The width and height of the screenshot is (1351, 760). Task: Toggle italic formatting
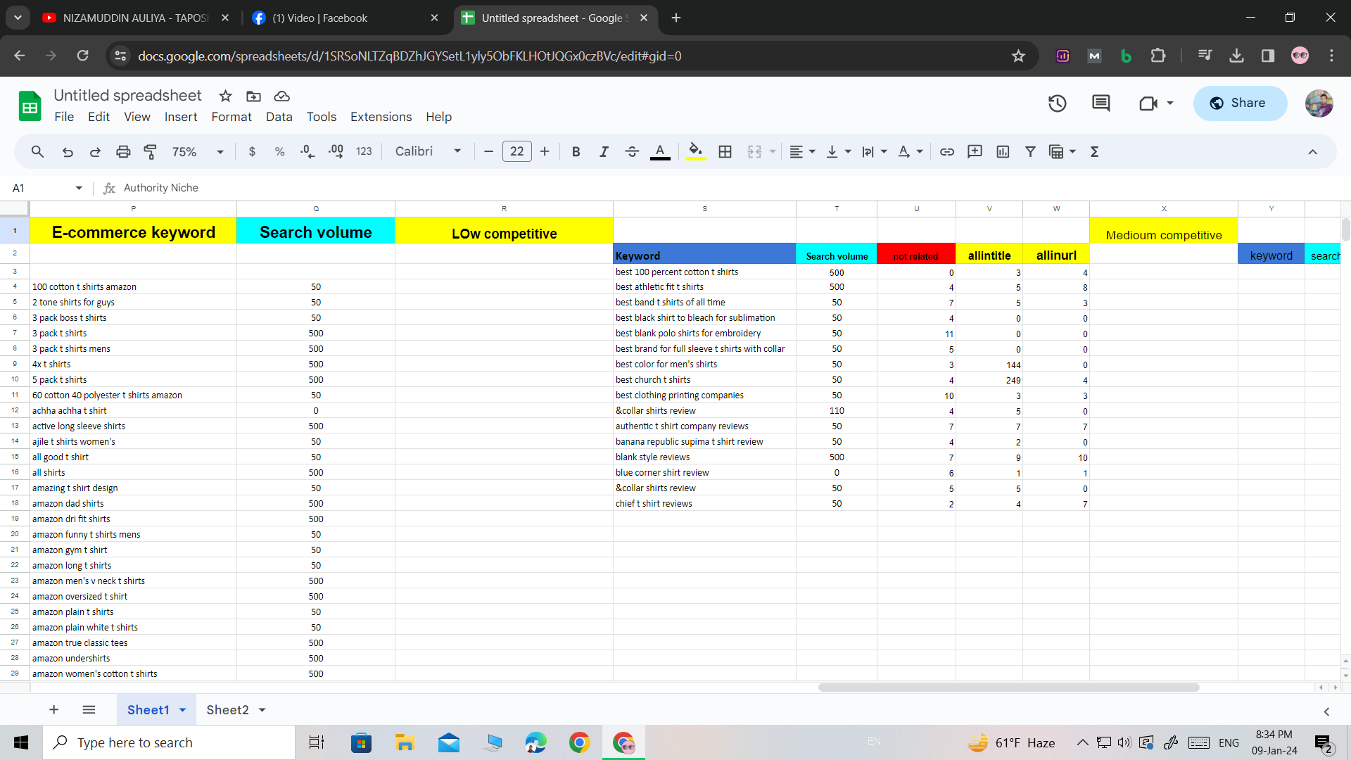click(x=604, y=151)
